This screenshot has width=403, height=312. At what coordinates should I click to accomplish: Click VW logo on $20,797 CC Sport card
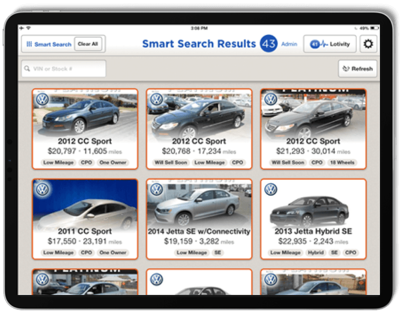[42, 99]
